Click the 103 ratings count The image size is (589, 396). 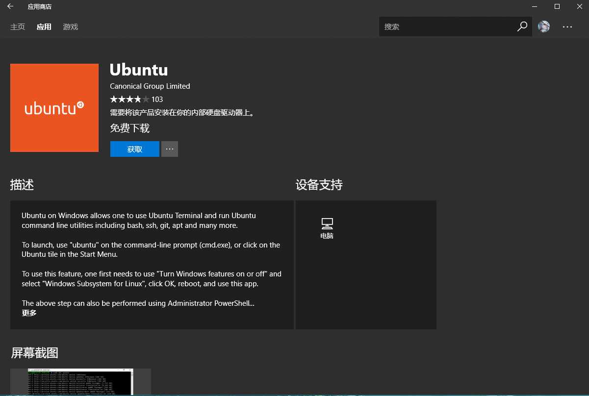point(157,99)
